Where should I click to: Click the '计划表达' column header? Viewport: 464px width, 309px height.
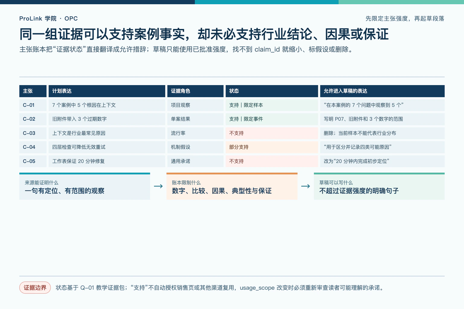tap(107, 91)
